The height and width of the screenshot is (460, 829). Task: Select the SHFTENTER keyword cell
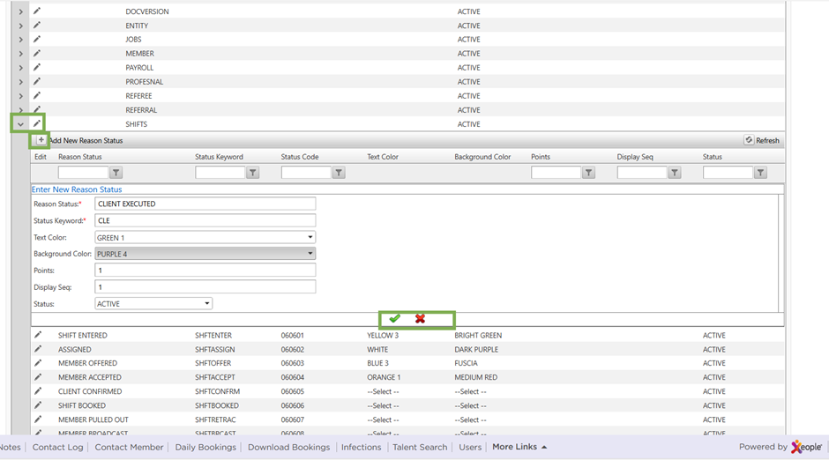pyautogui.click(x=213, y=336)
